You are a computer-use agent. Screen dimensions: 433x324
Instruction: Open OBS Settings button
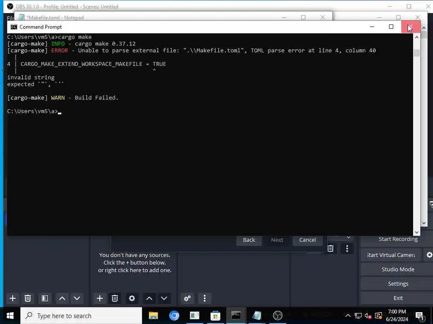click(x=398, y=283)
